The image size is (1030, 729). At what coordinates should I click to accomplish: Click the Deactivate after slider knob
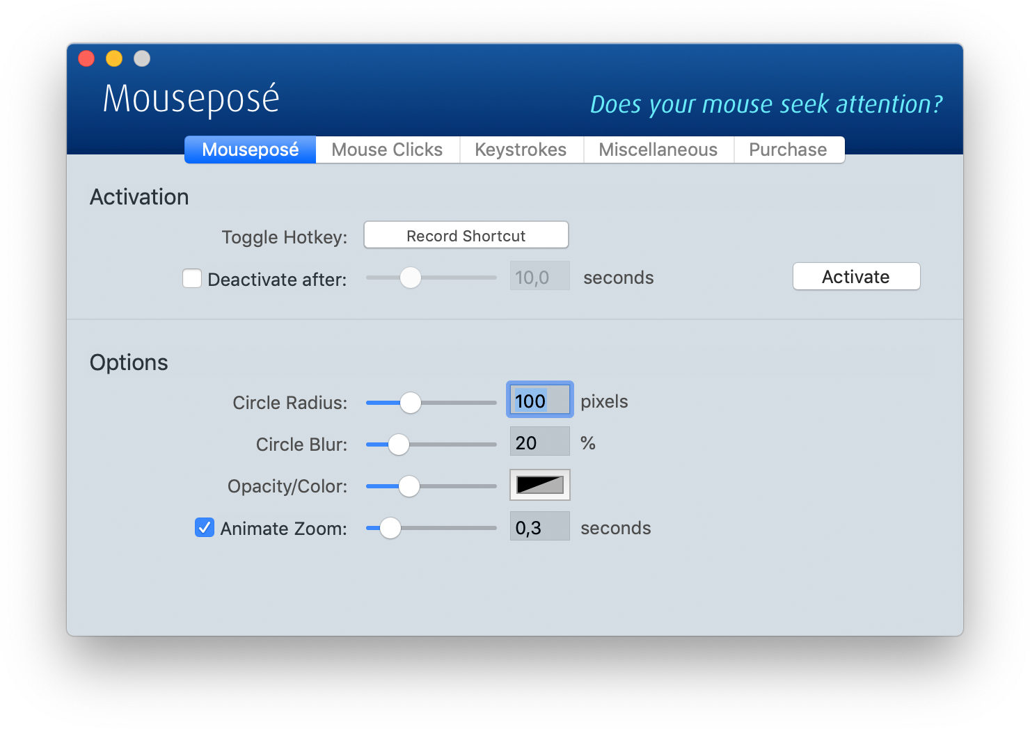[x=411, y=278]
